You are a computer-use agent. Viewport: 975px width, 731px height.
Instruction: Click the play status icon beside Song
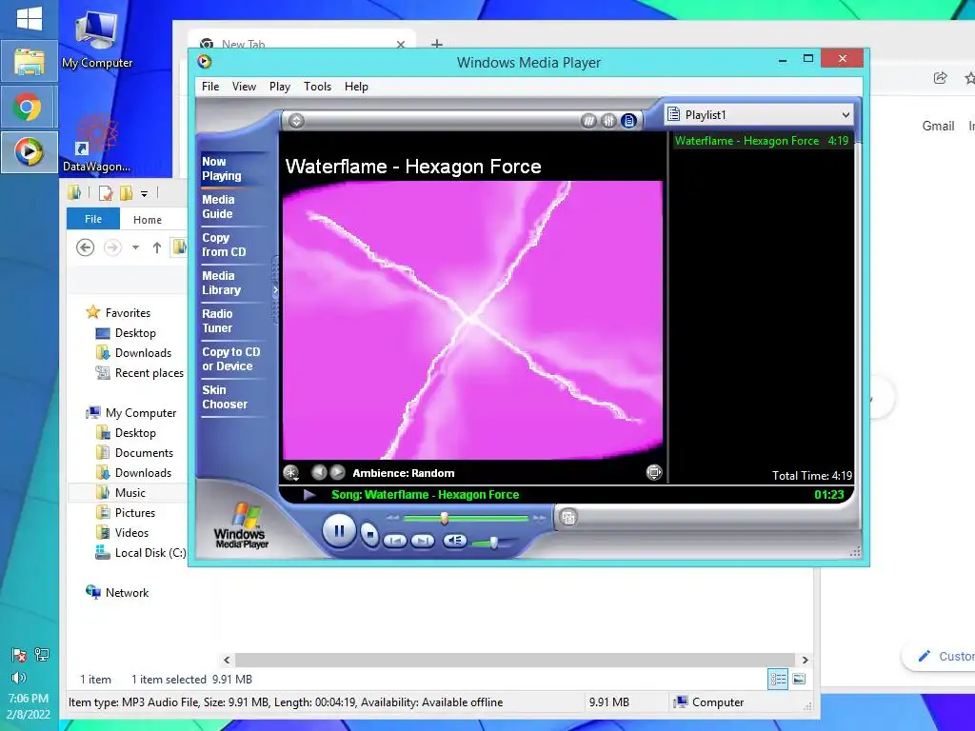(309, 495)
